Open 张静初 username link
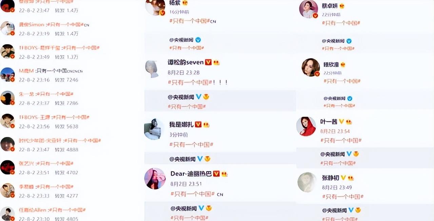The height and width of the screenshot is (221, 434). [330, 178]
